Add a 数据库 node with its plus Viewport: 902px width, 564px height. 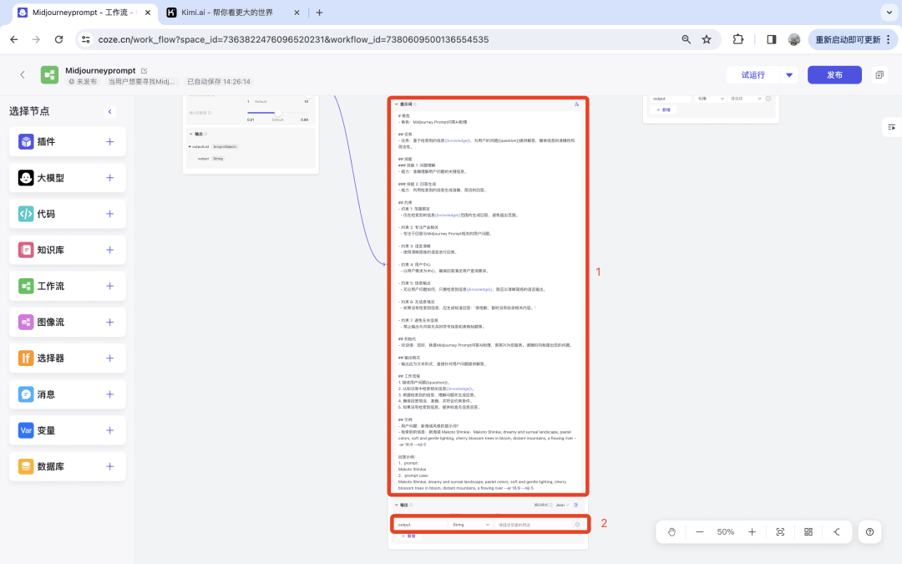coord(110,466)
